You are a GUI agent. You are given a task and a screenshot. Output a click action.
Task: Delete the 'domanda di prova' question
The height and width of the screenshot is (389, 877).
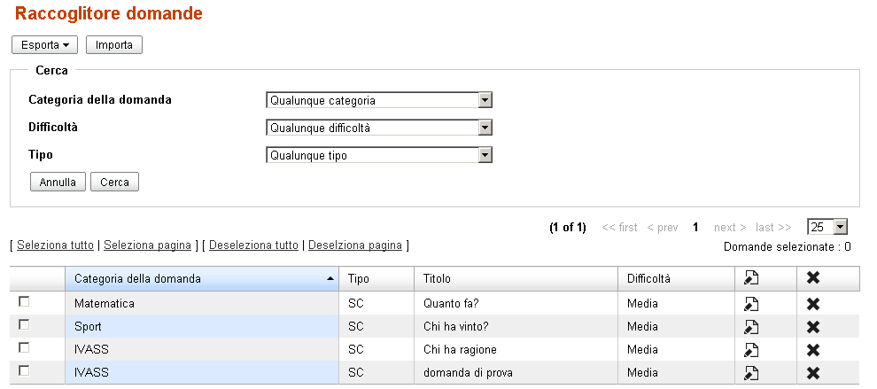(x=812, y=373)
